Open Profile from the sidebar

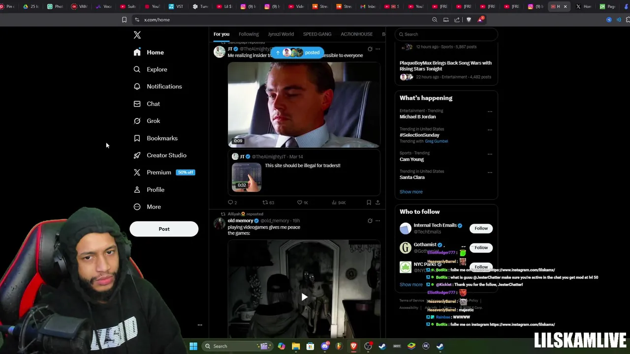coord(149,190)
